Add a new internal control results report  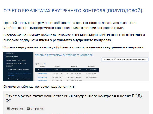point(125,59)
